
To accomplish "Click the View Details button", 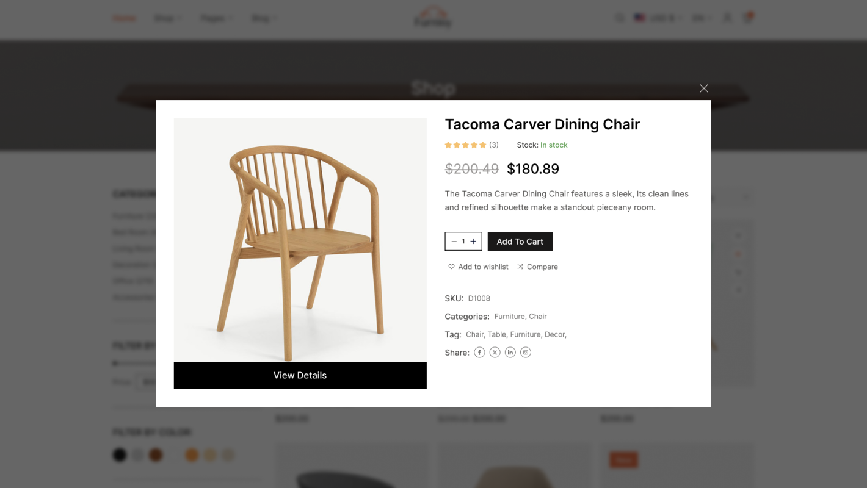I will pos(300,375).
